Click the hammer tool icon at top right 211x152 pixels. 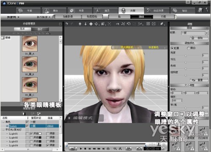[207, 10]
